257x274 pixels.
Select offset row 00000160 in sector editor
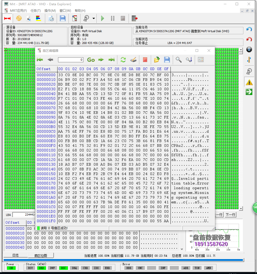(x=46, y=178)
